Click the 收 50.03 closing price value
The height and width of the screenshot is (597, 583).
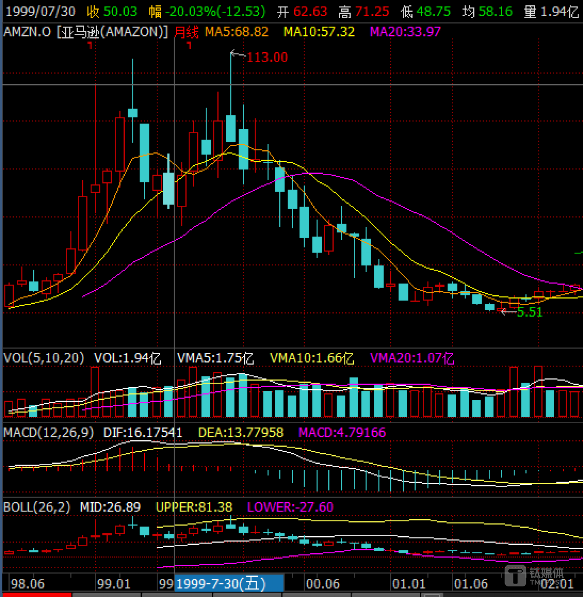112,11
